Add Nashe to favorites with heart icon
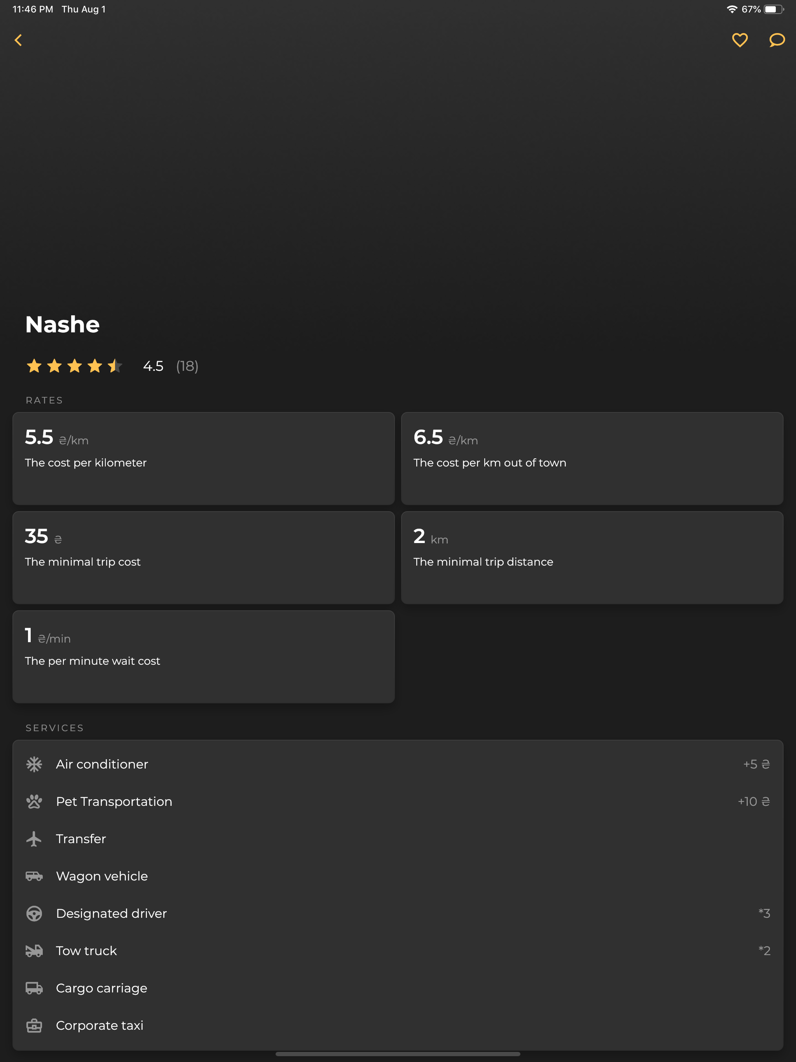This screenshot has width=796, height=1062. [739, 40]
